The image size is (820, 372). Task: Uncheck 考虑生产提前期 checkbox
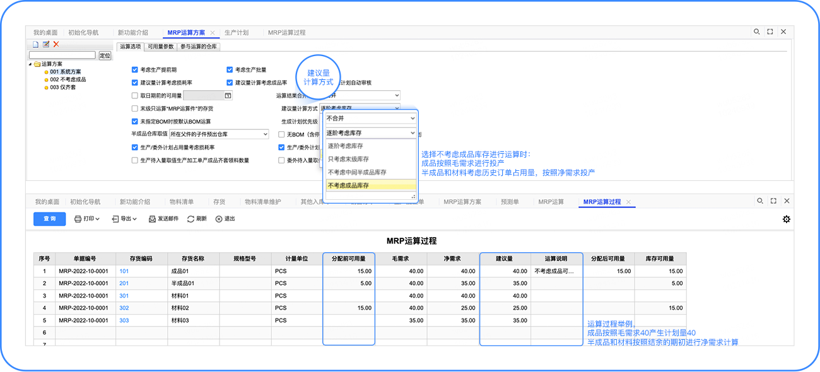coord(135,70)
